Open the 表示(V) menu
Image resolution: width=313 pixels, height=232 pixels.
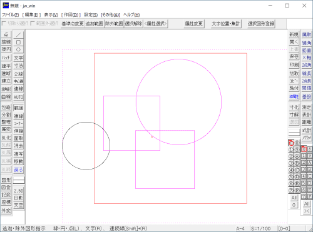(51, 15)
